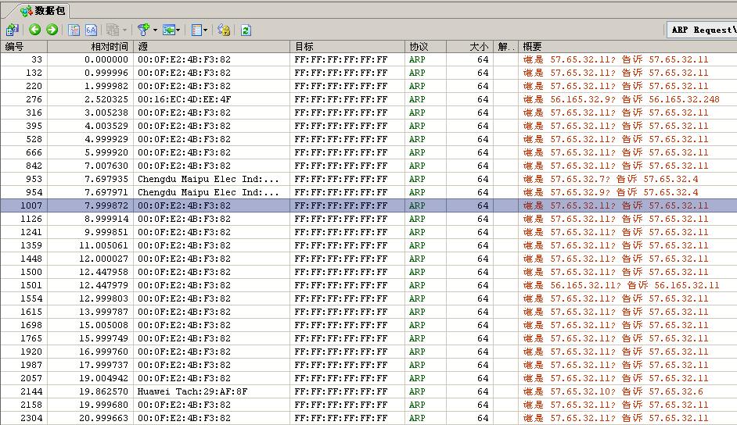The width and height of the screenshot is (737, 425).
Task: Click the export packets icon in toolbar
Action: 12,30
